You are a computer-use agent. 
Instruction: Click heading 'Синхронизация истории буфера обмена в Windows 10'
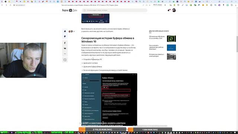(x=107, y=40)
